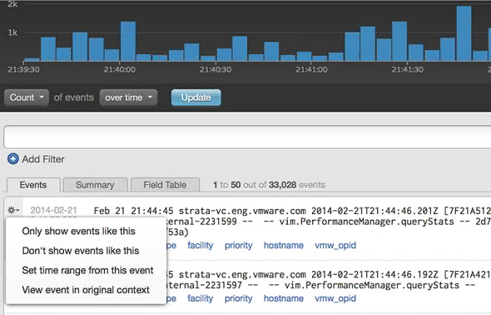Click first event log text vim.PerformanceManager.queryStats
This screenshot has height=315, width=491.
(x=366, y=222)
